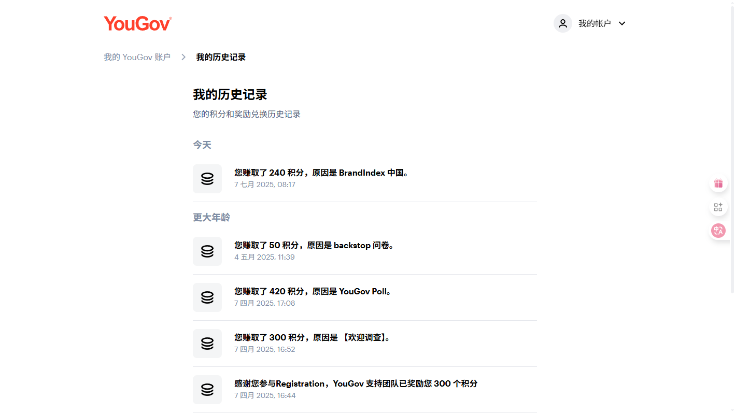Click the date 7 四月 2025, 16:52
This screenshot has width=735, height=413.
tap(264, 350)
